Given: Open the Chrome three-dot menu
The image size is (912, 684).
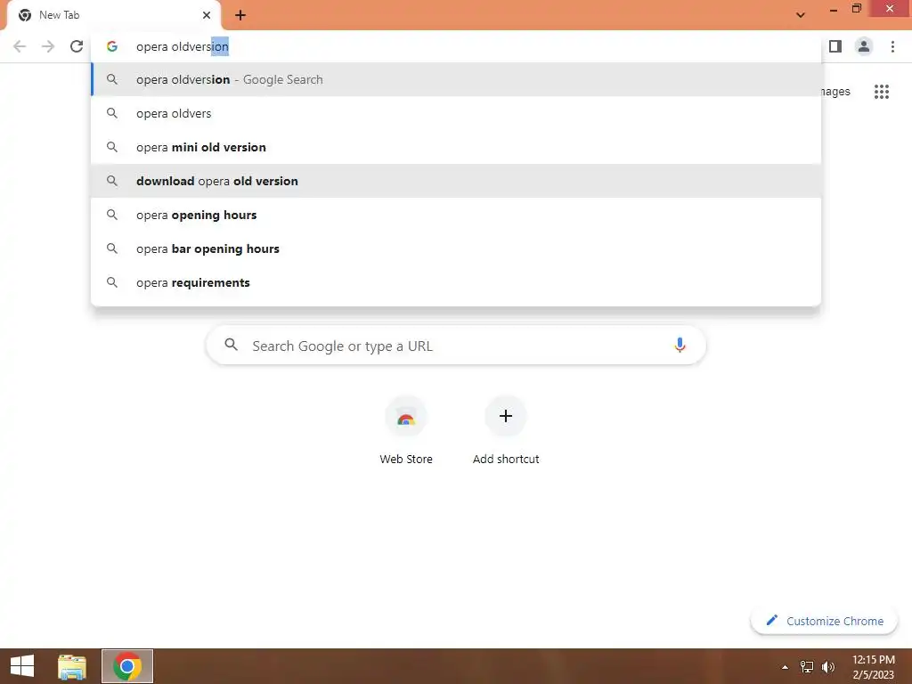Looking at the screenshot, I should [x=892, y=46].
